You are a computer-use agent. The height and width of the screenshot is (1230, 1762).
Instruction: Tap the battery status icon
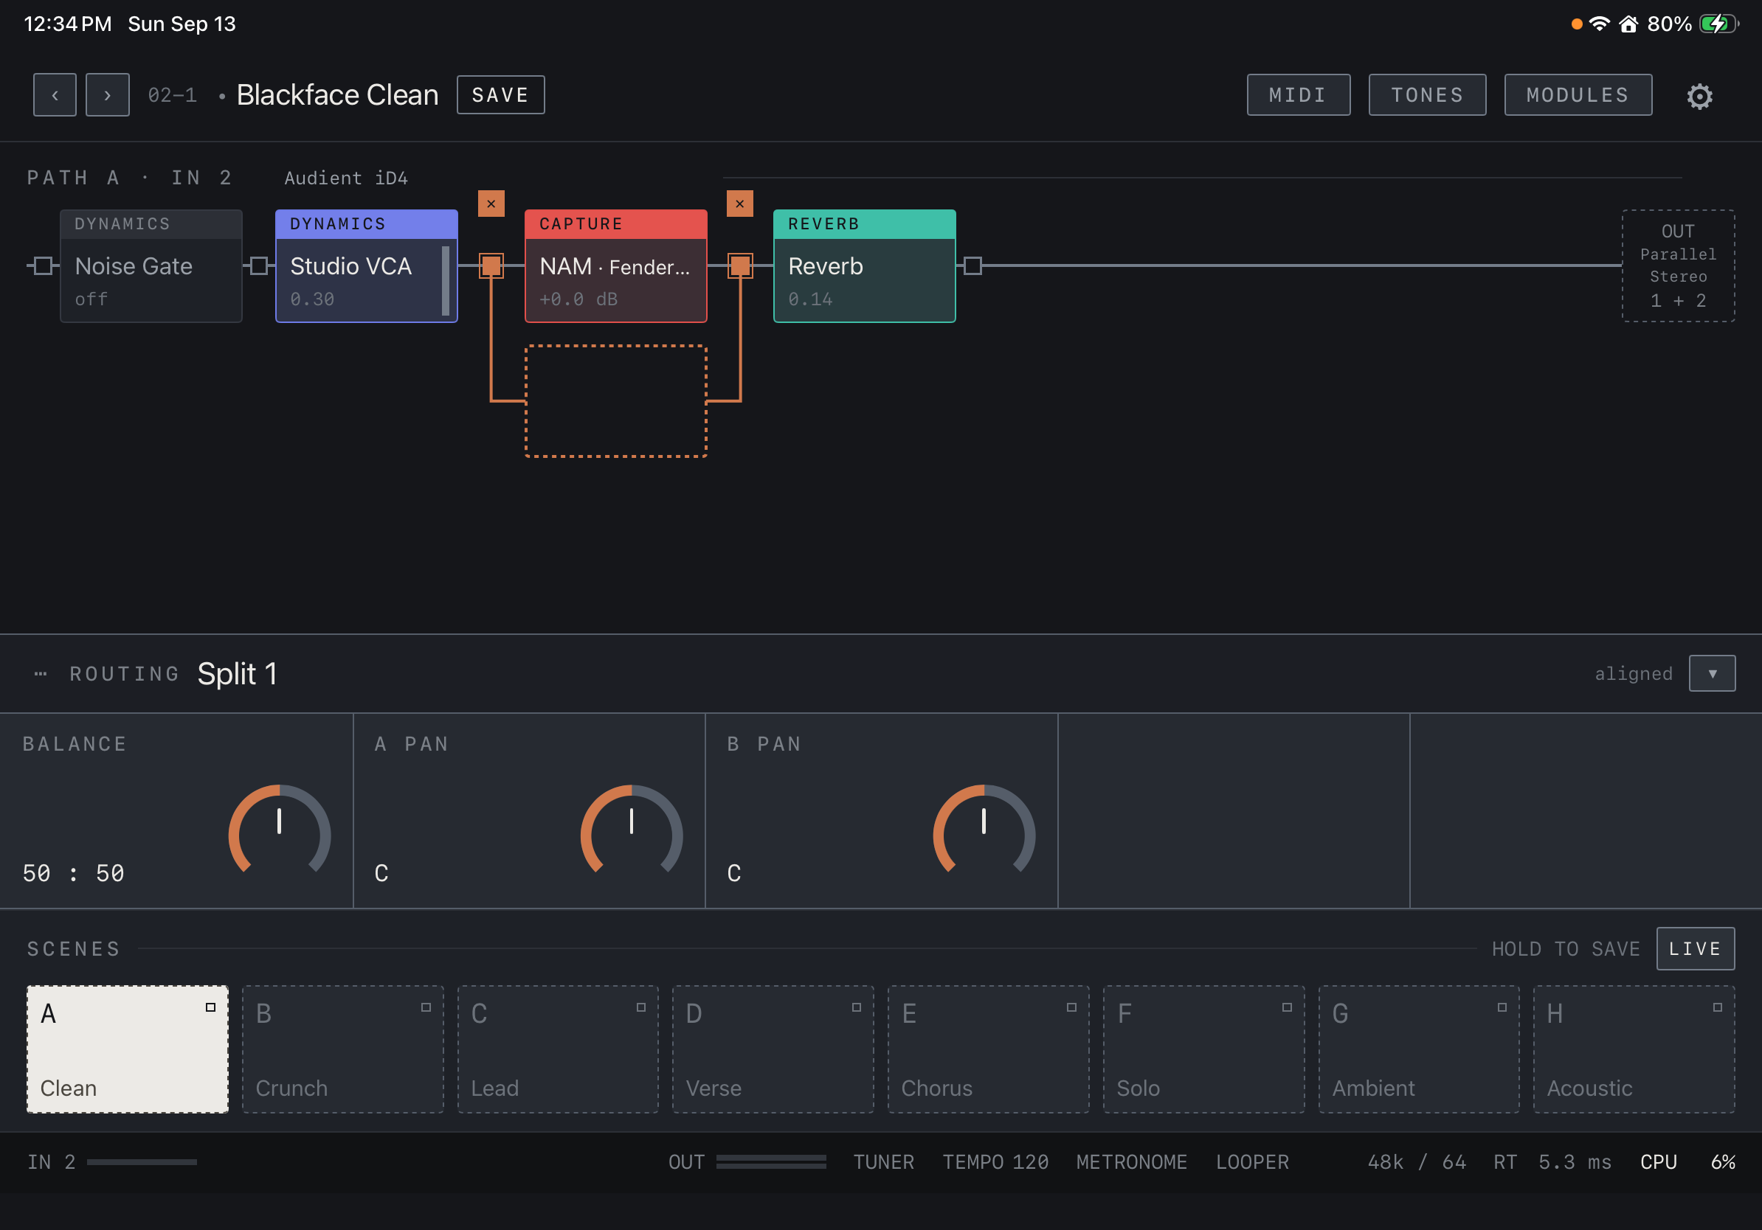[1719, 24]
